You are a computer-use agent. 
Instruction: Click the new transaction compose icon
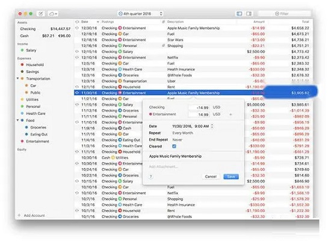(x=41, y=14)
